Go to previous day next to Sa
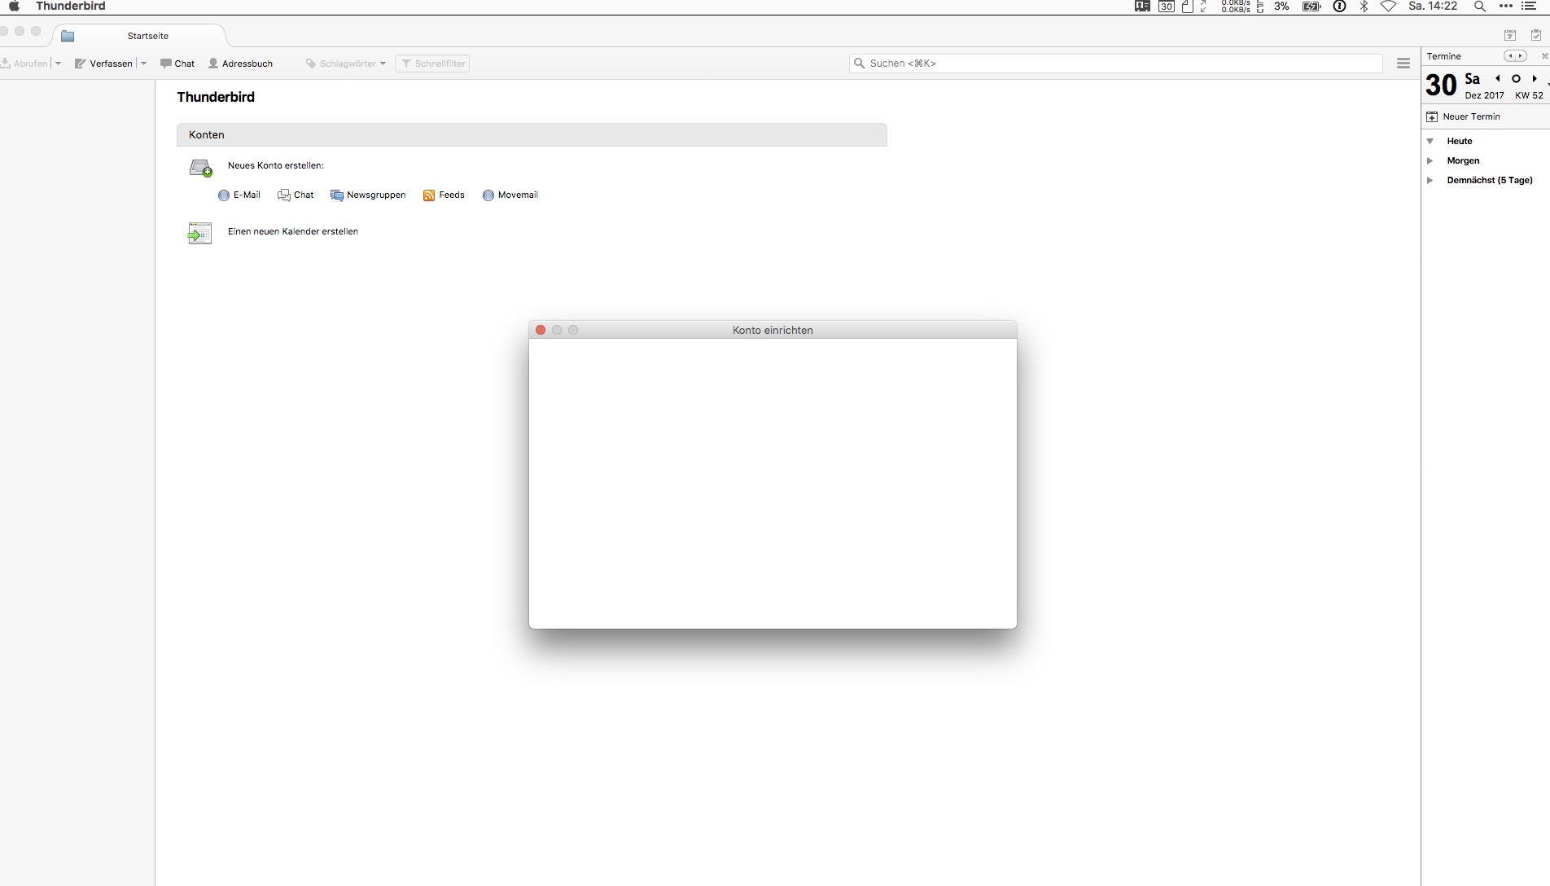Image resolution: width=1550 pixels, height=886 pixels. (x=1498, y=79)
